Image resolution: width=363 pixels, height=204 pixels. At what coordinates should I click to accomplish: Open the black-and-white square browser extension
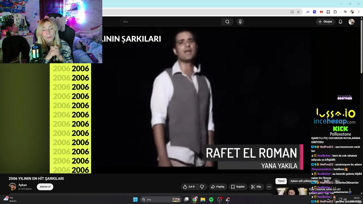[328, 12]
